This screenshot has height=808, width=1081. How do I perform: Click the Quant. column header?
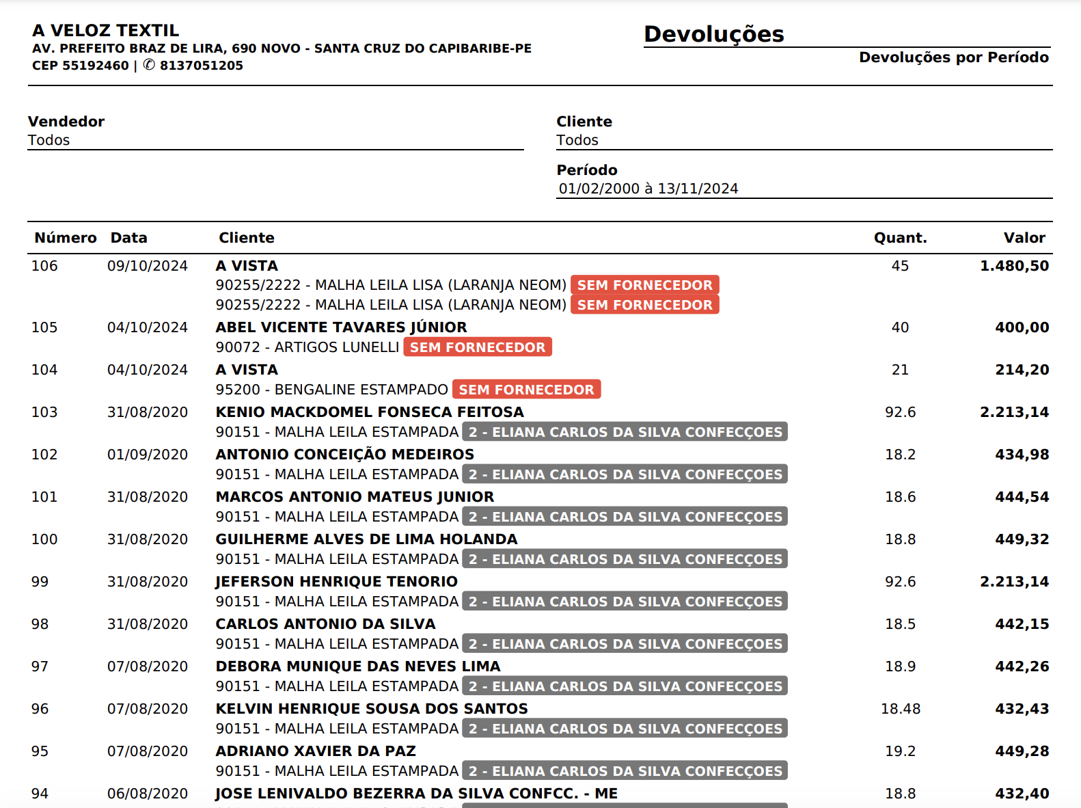[900, 238]
